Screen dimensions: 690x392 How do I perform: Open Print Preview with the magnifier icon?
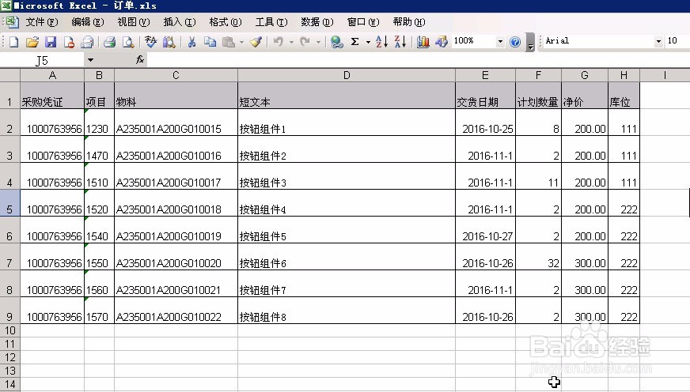pos(128,42)
